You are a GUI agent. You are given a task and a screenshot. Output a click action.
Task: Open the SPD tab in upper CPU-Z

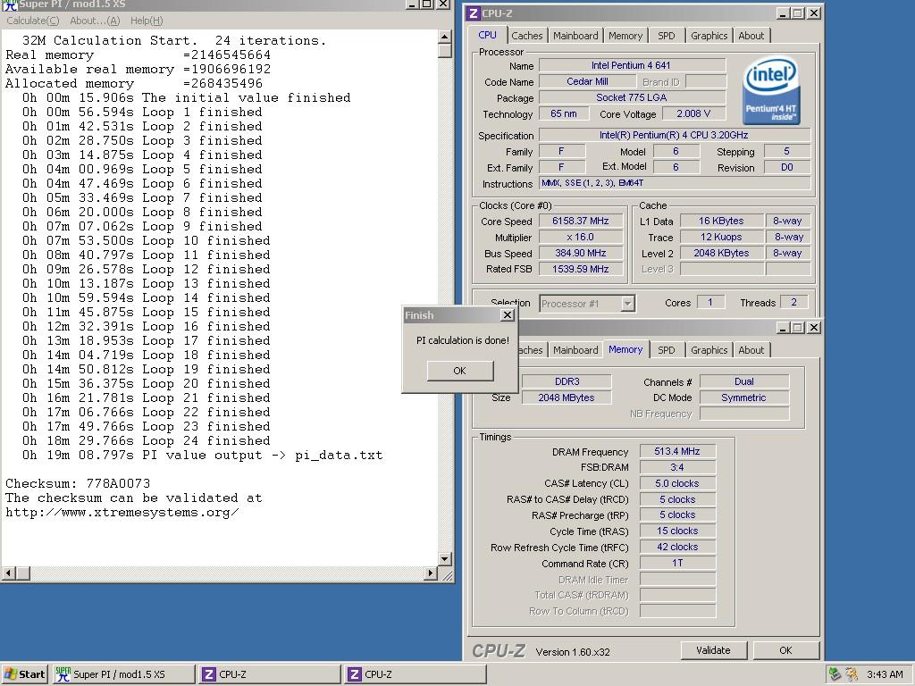(x=666, y=36)
